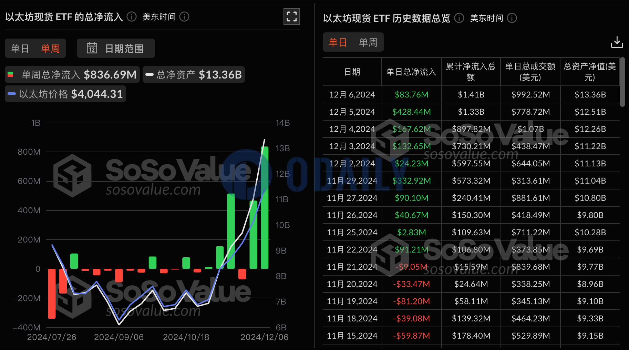Image resolution: width=629 pixels, height=350 pixels.
Task: Toggle 以太坊价格 legend series
Action: click(x=65, y=94)
